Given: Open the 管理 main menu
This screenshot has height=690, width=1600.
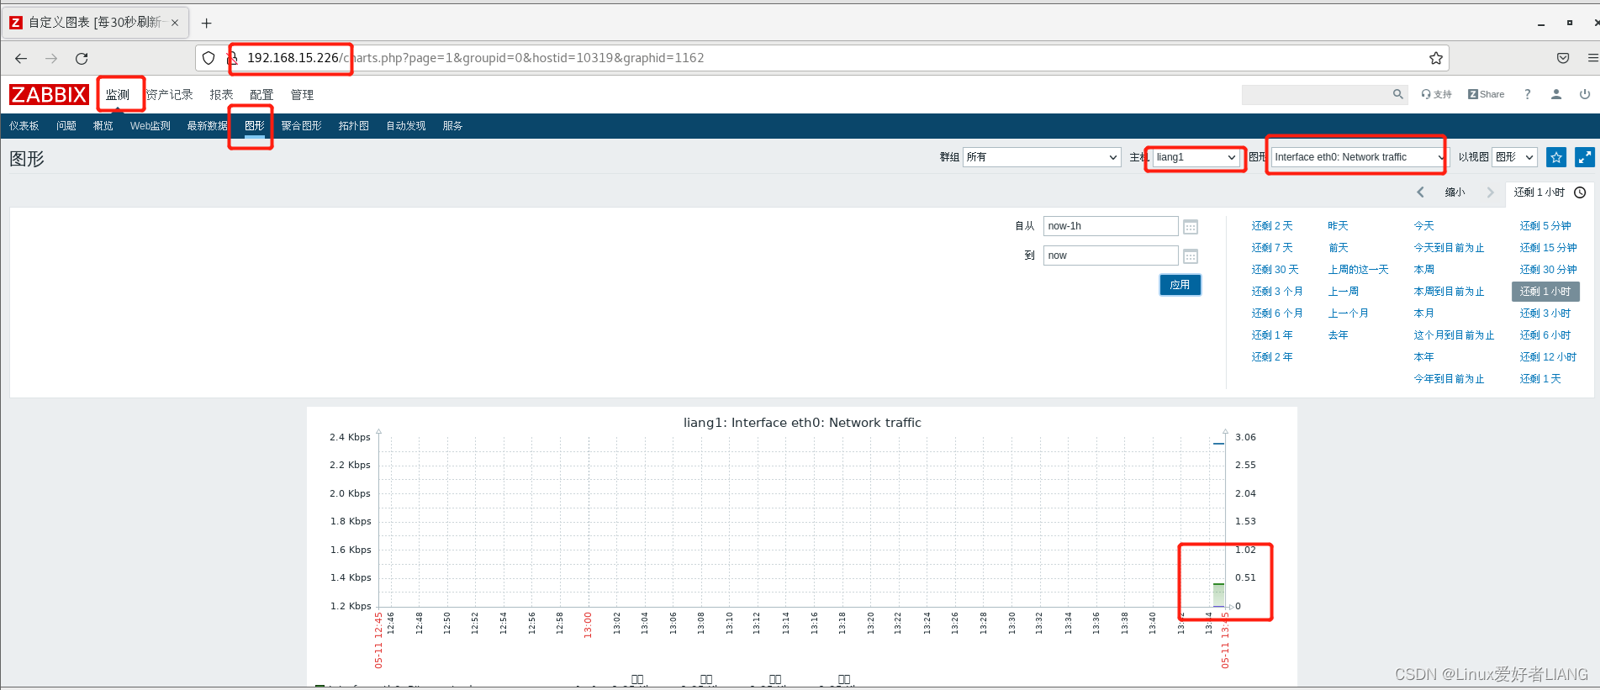Looking at the screenshot, I should [302, 95].
